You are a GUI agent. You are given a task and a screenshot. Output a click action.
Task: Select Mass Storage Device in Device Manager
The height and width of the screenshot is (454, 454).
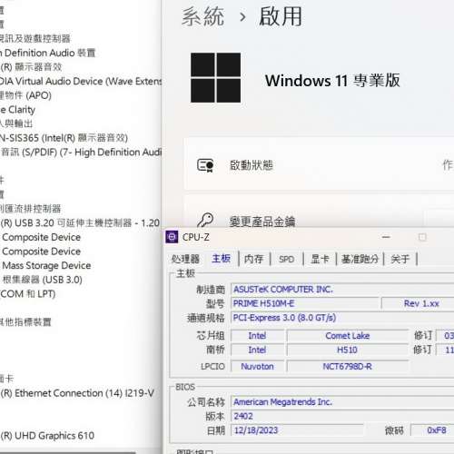(x=46, y=265)
